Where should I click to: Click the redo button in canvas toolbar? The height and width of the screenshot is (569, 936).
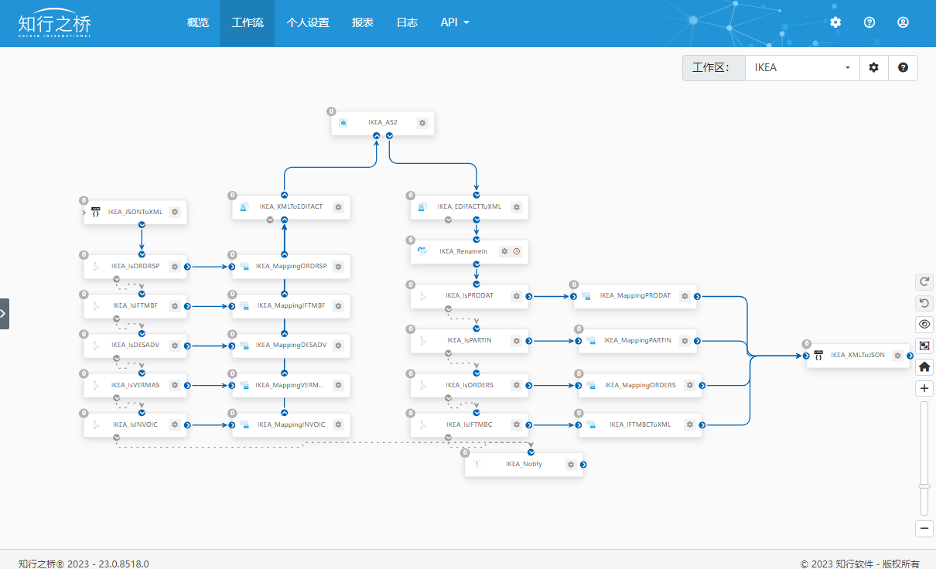click(924, 281)
